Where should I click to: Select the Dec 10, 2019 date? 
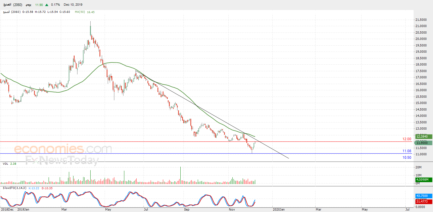coord(73,5)
